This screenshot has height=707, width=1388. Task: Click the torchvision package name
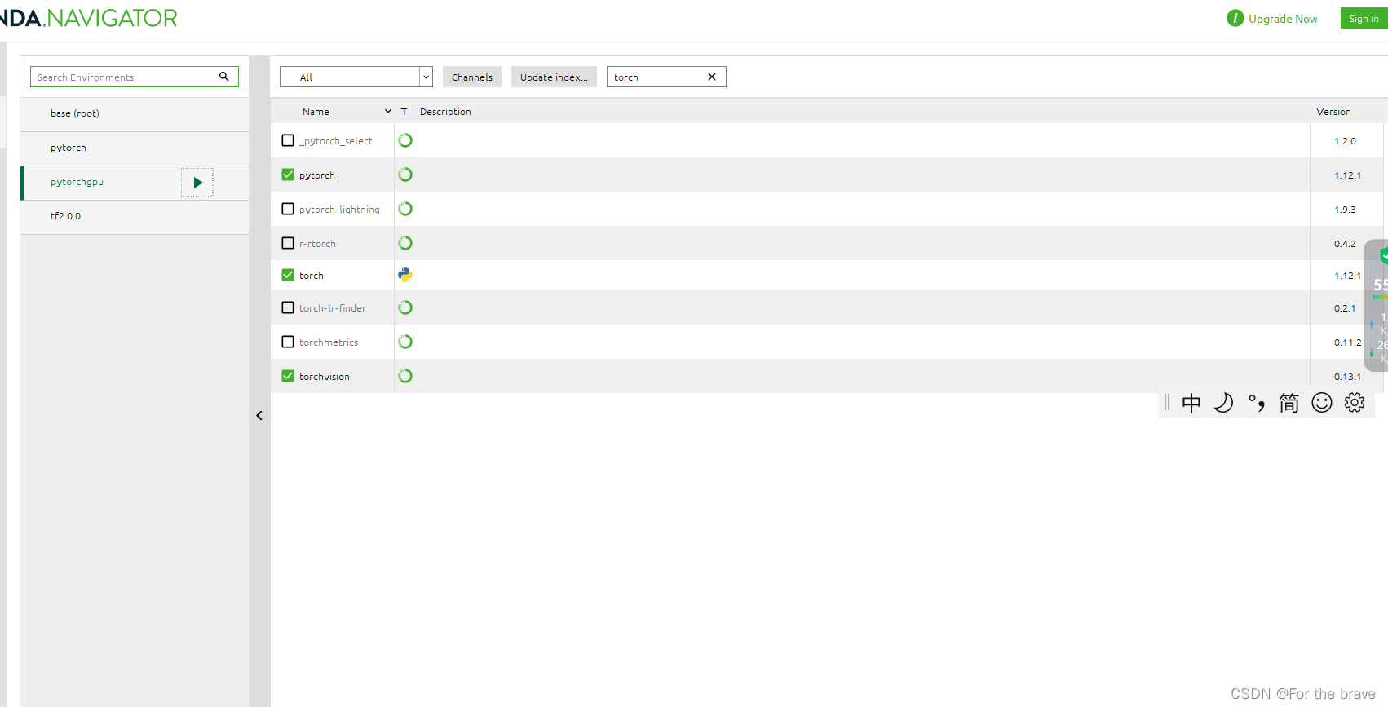(x=324, y=377)
